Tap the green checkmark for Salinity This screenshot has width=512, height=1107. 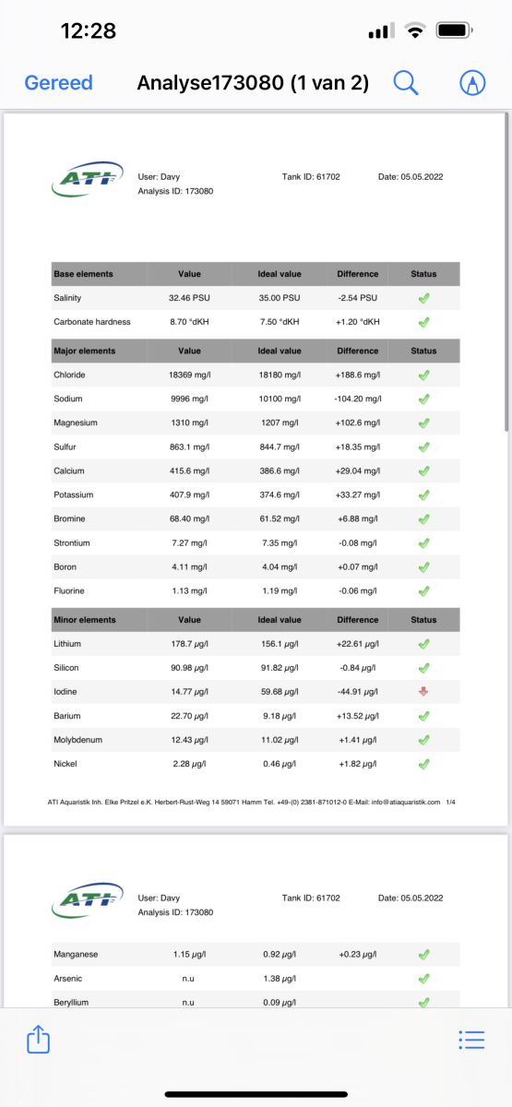(423, 298)
